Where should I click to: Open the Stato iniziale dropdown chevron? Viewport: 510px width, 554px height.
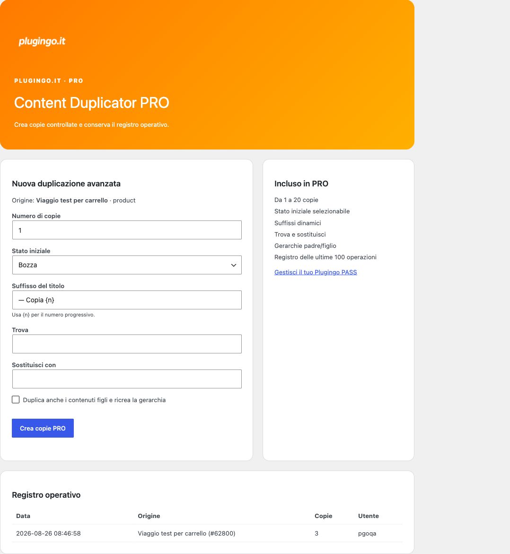click(233, 265)
